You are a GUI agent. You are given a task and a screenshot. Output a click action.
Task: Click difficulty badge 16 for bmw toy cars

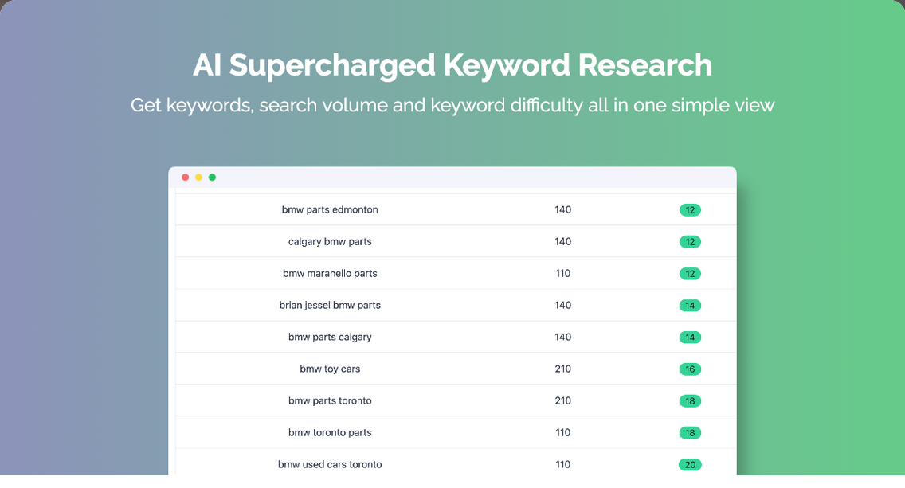point(690,369)
